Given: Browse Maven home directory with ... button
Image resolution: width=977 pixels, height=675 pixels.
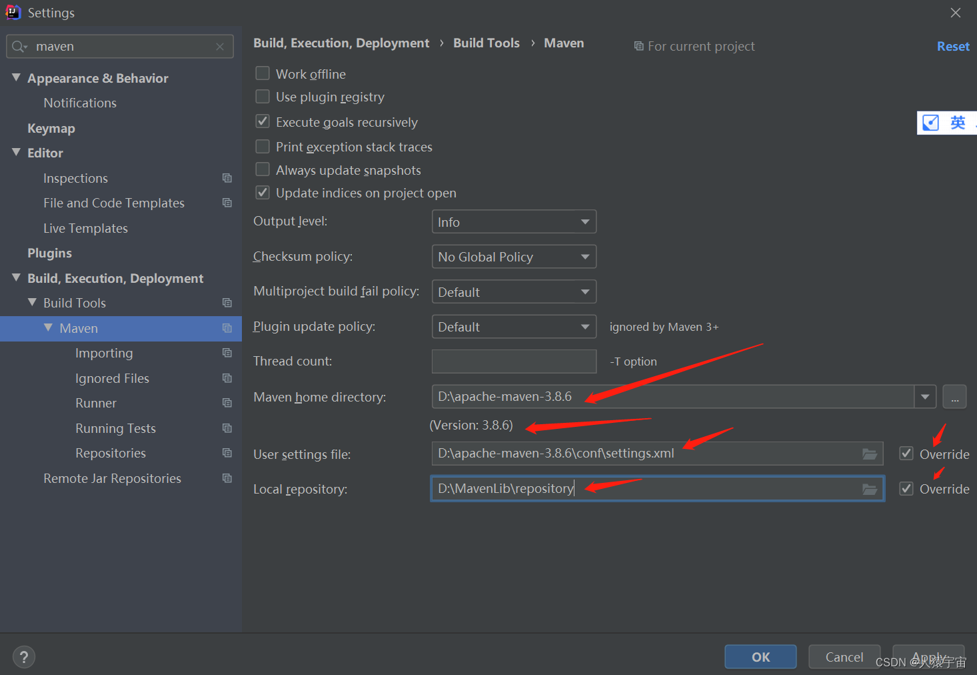Looking at the screenshot, I should tap(954, 397).
